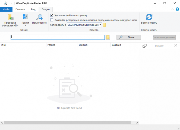
Task: Open the Языки language icon
Action: pyautogui.click(x=25, y=17)
